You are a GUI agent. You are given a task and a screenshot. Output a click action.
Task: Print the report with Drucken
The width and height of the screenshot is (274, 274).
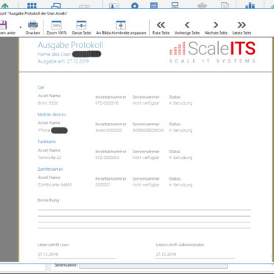coord(32,28)
